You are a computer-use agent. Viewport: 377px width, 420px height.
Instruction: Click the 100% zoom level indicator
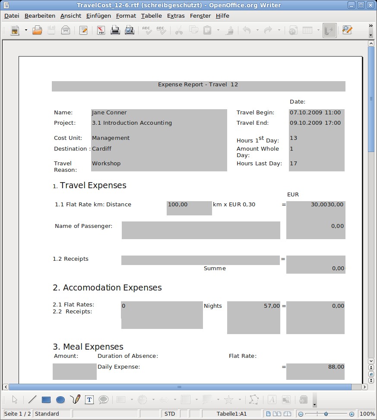point(367,414)
